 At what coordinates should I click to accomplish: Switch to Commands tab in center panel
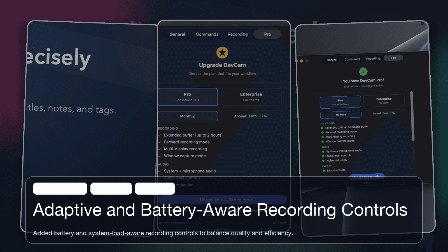[x=207, y=34]
